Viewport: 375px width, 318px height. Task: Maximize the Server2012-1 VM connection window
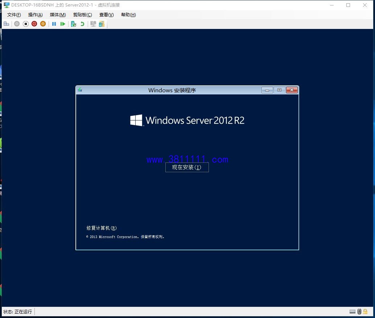tap(348, 5)
